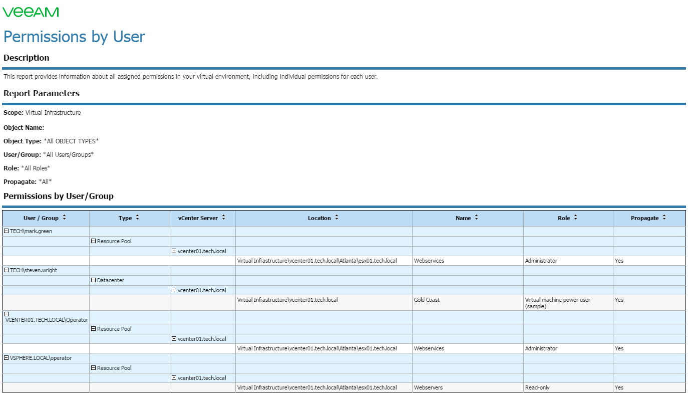Click the 'Object Type: *All OBJECT TYPES*' parameter
The height and width of the screenshot is (395, 688).
click(x=51, y=141)
